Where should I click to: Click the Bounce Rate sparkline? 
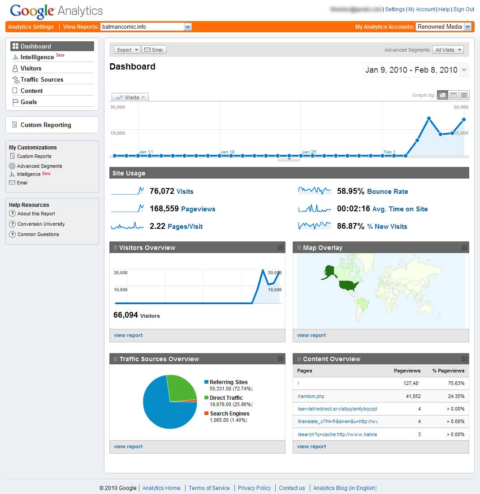click(315, 191)
